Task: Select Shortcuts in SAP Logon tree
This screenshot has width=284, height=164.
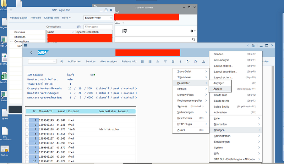Action: [20, 37]
